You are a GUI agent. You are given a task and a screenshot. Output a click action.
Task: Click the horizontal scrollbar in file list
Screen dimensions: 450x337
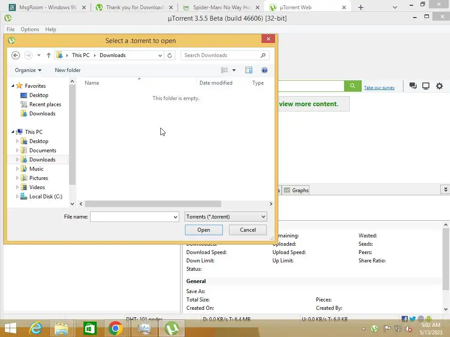(x=153, y=204)
